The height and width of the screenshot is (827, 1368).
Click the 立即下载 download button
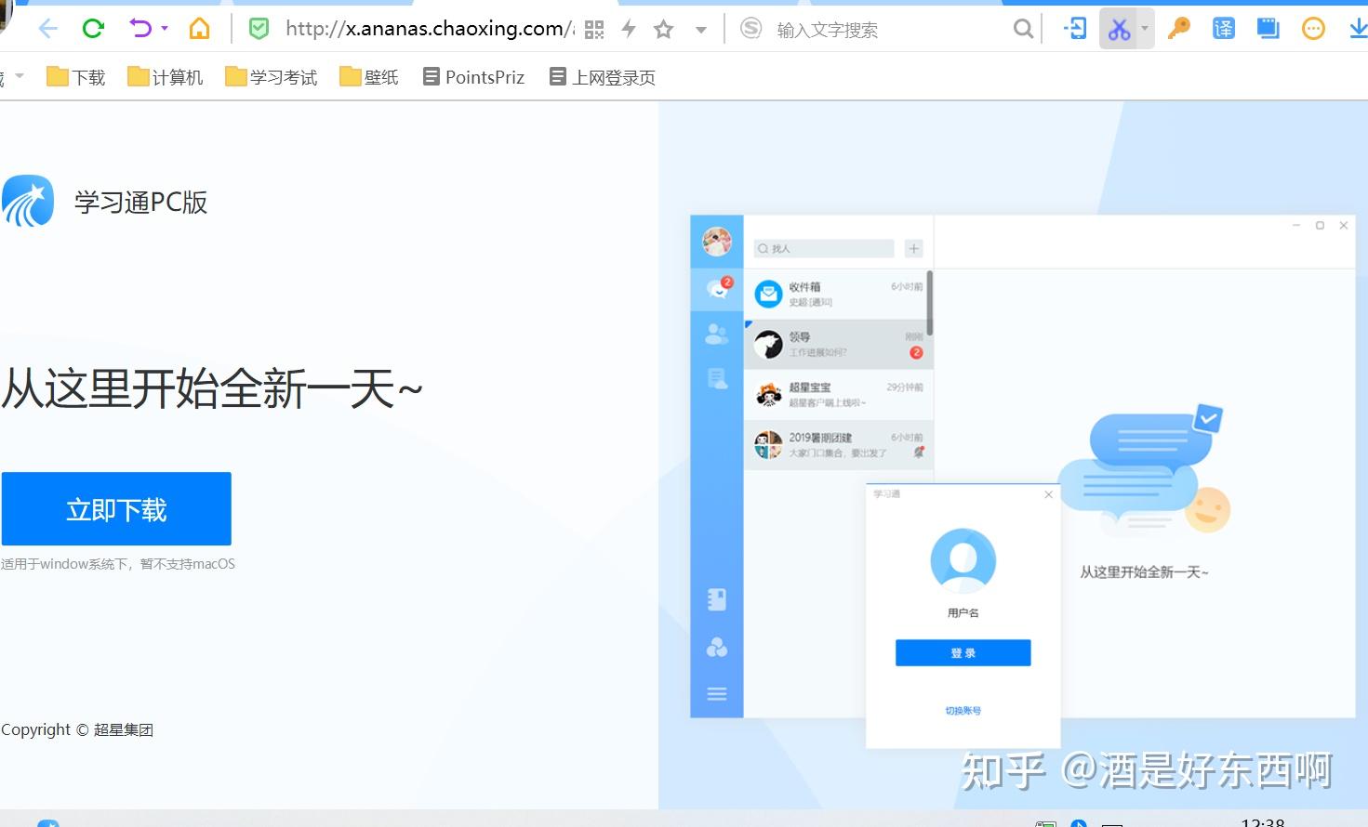point(116,508)
